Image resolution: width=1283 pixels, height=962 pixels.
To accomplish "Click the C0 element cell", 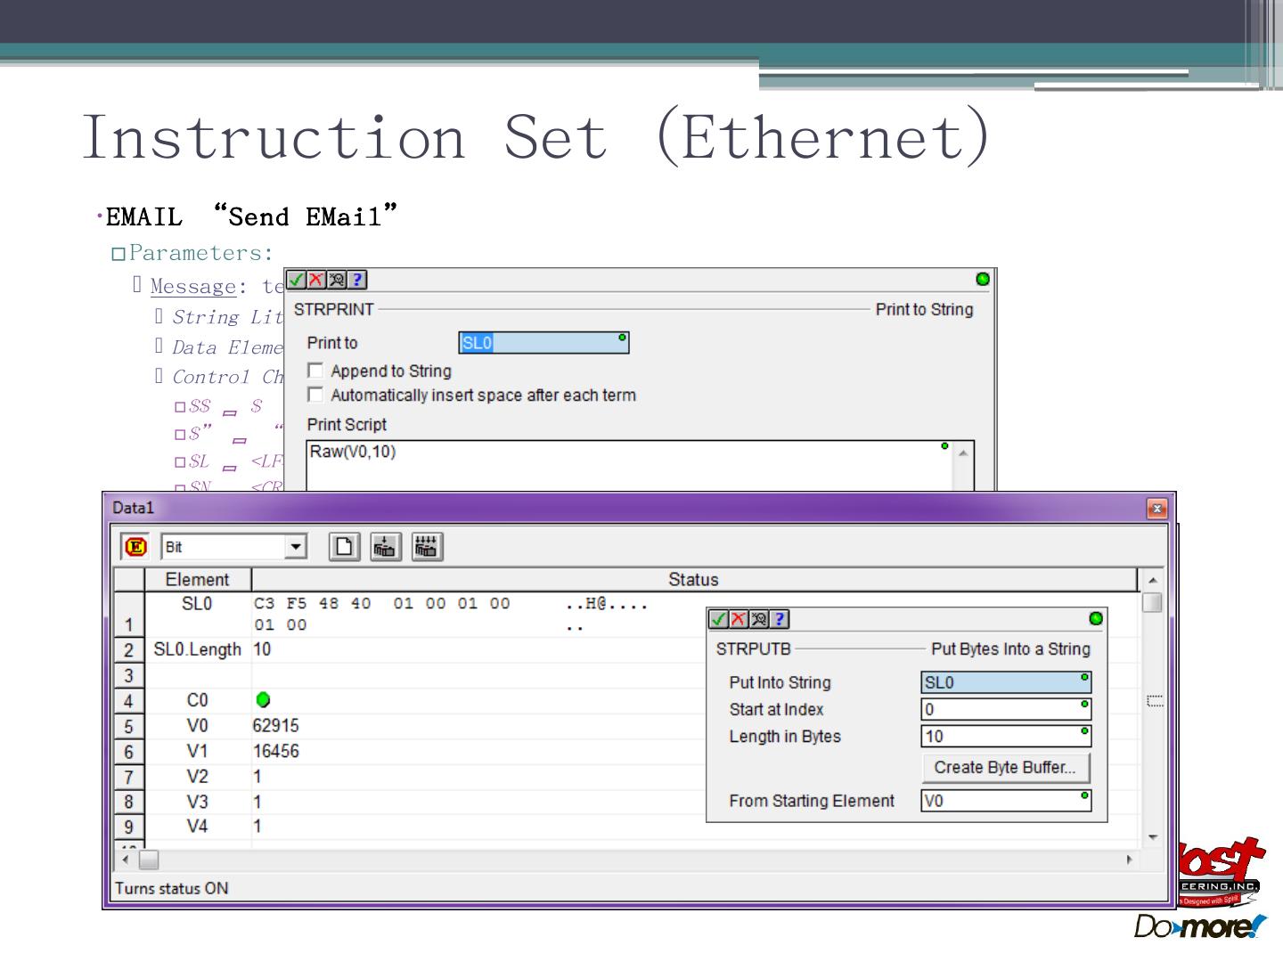I will [x=198, y=701].
